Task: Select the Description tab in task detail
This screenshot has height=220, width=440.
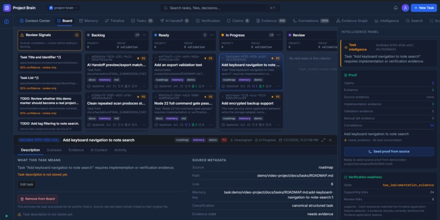Action: click(31, 150)
